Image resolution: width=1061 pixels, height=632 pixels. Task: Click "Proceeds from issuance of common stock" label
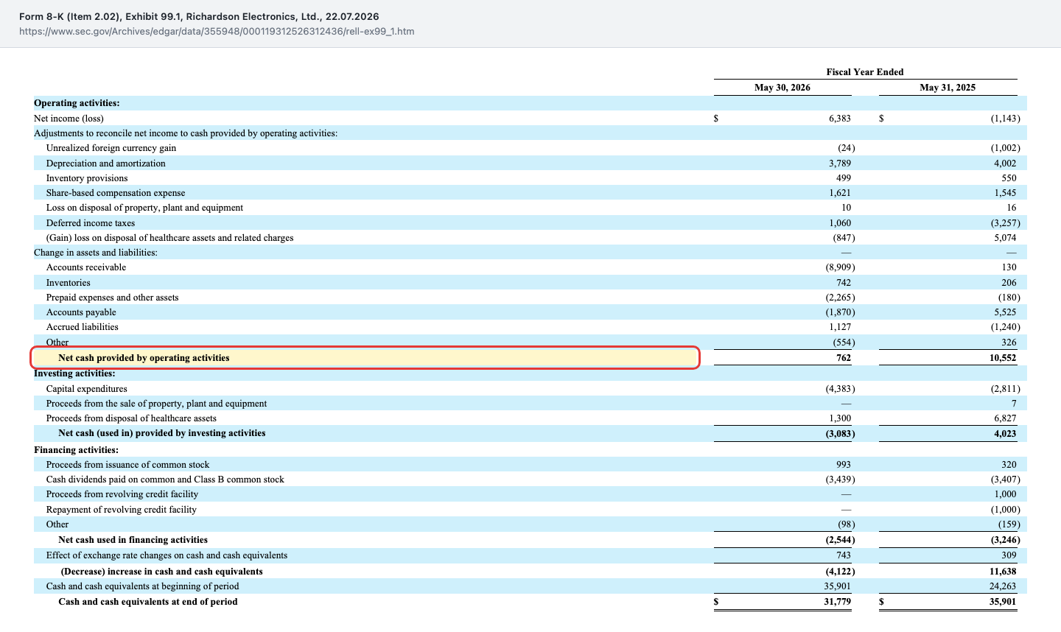pyautogui.click(x=128, y=465)
